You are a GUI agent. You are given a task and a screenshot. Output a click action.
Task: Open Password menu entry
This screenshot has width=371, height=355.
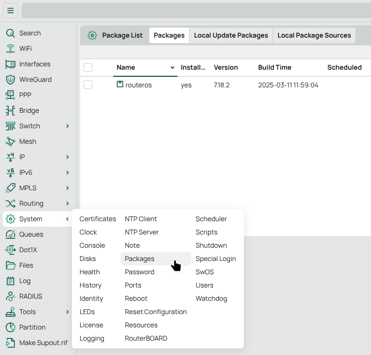pyautogui.click(x=139, y=272)
